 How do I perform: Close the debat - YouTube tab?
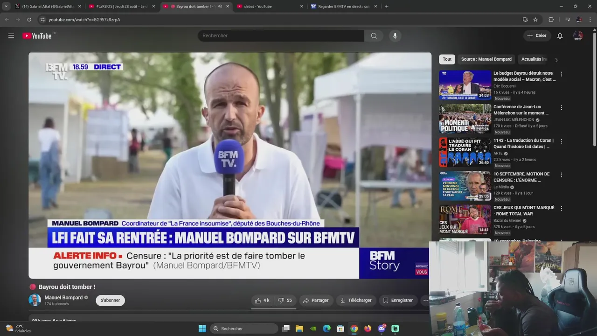[x=301, y=7]
